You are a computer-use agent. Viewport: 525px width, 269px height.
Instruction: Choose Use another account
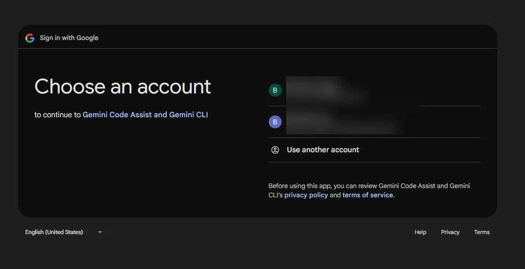pos(374,150)
